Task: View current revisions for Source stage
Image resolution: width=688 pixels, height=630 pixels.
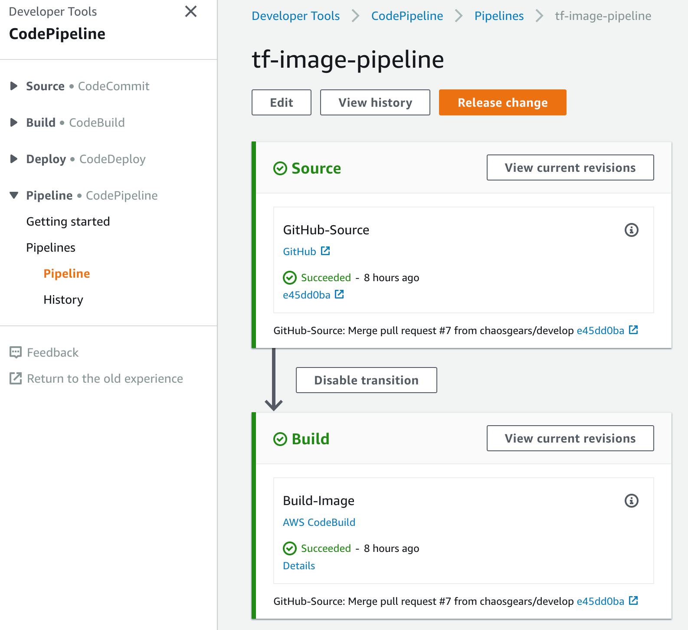Action: click(x=570, y=167)
